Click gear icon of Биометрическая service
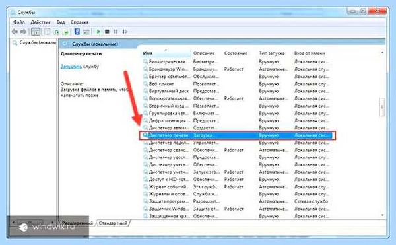 point(145,61)
